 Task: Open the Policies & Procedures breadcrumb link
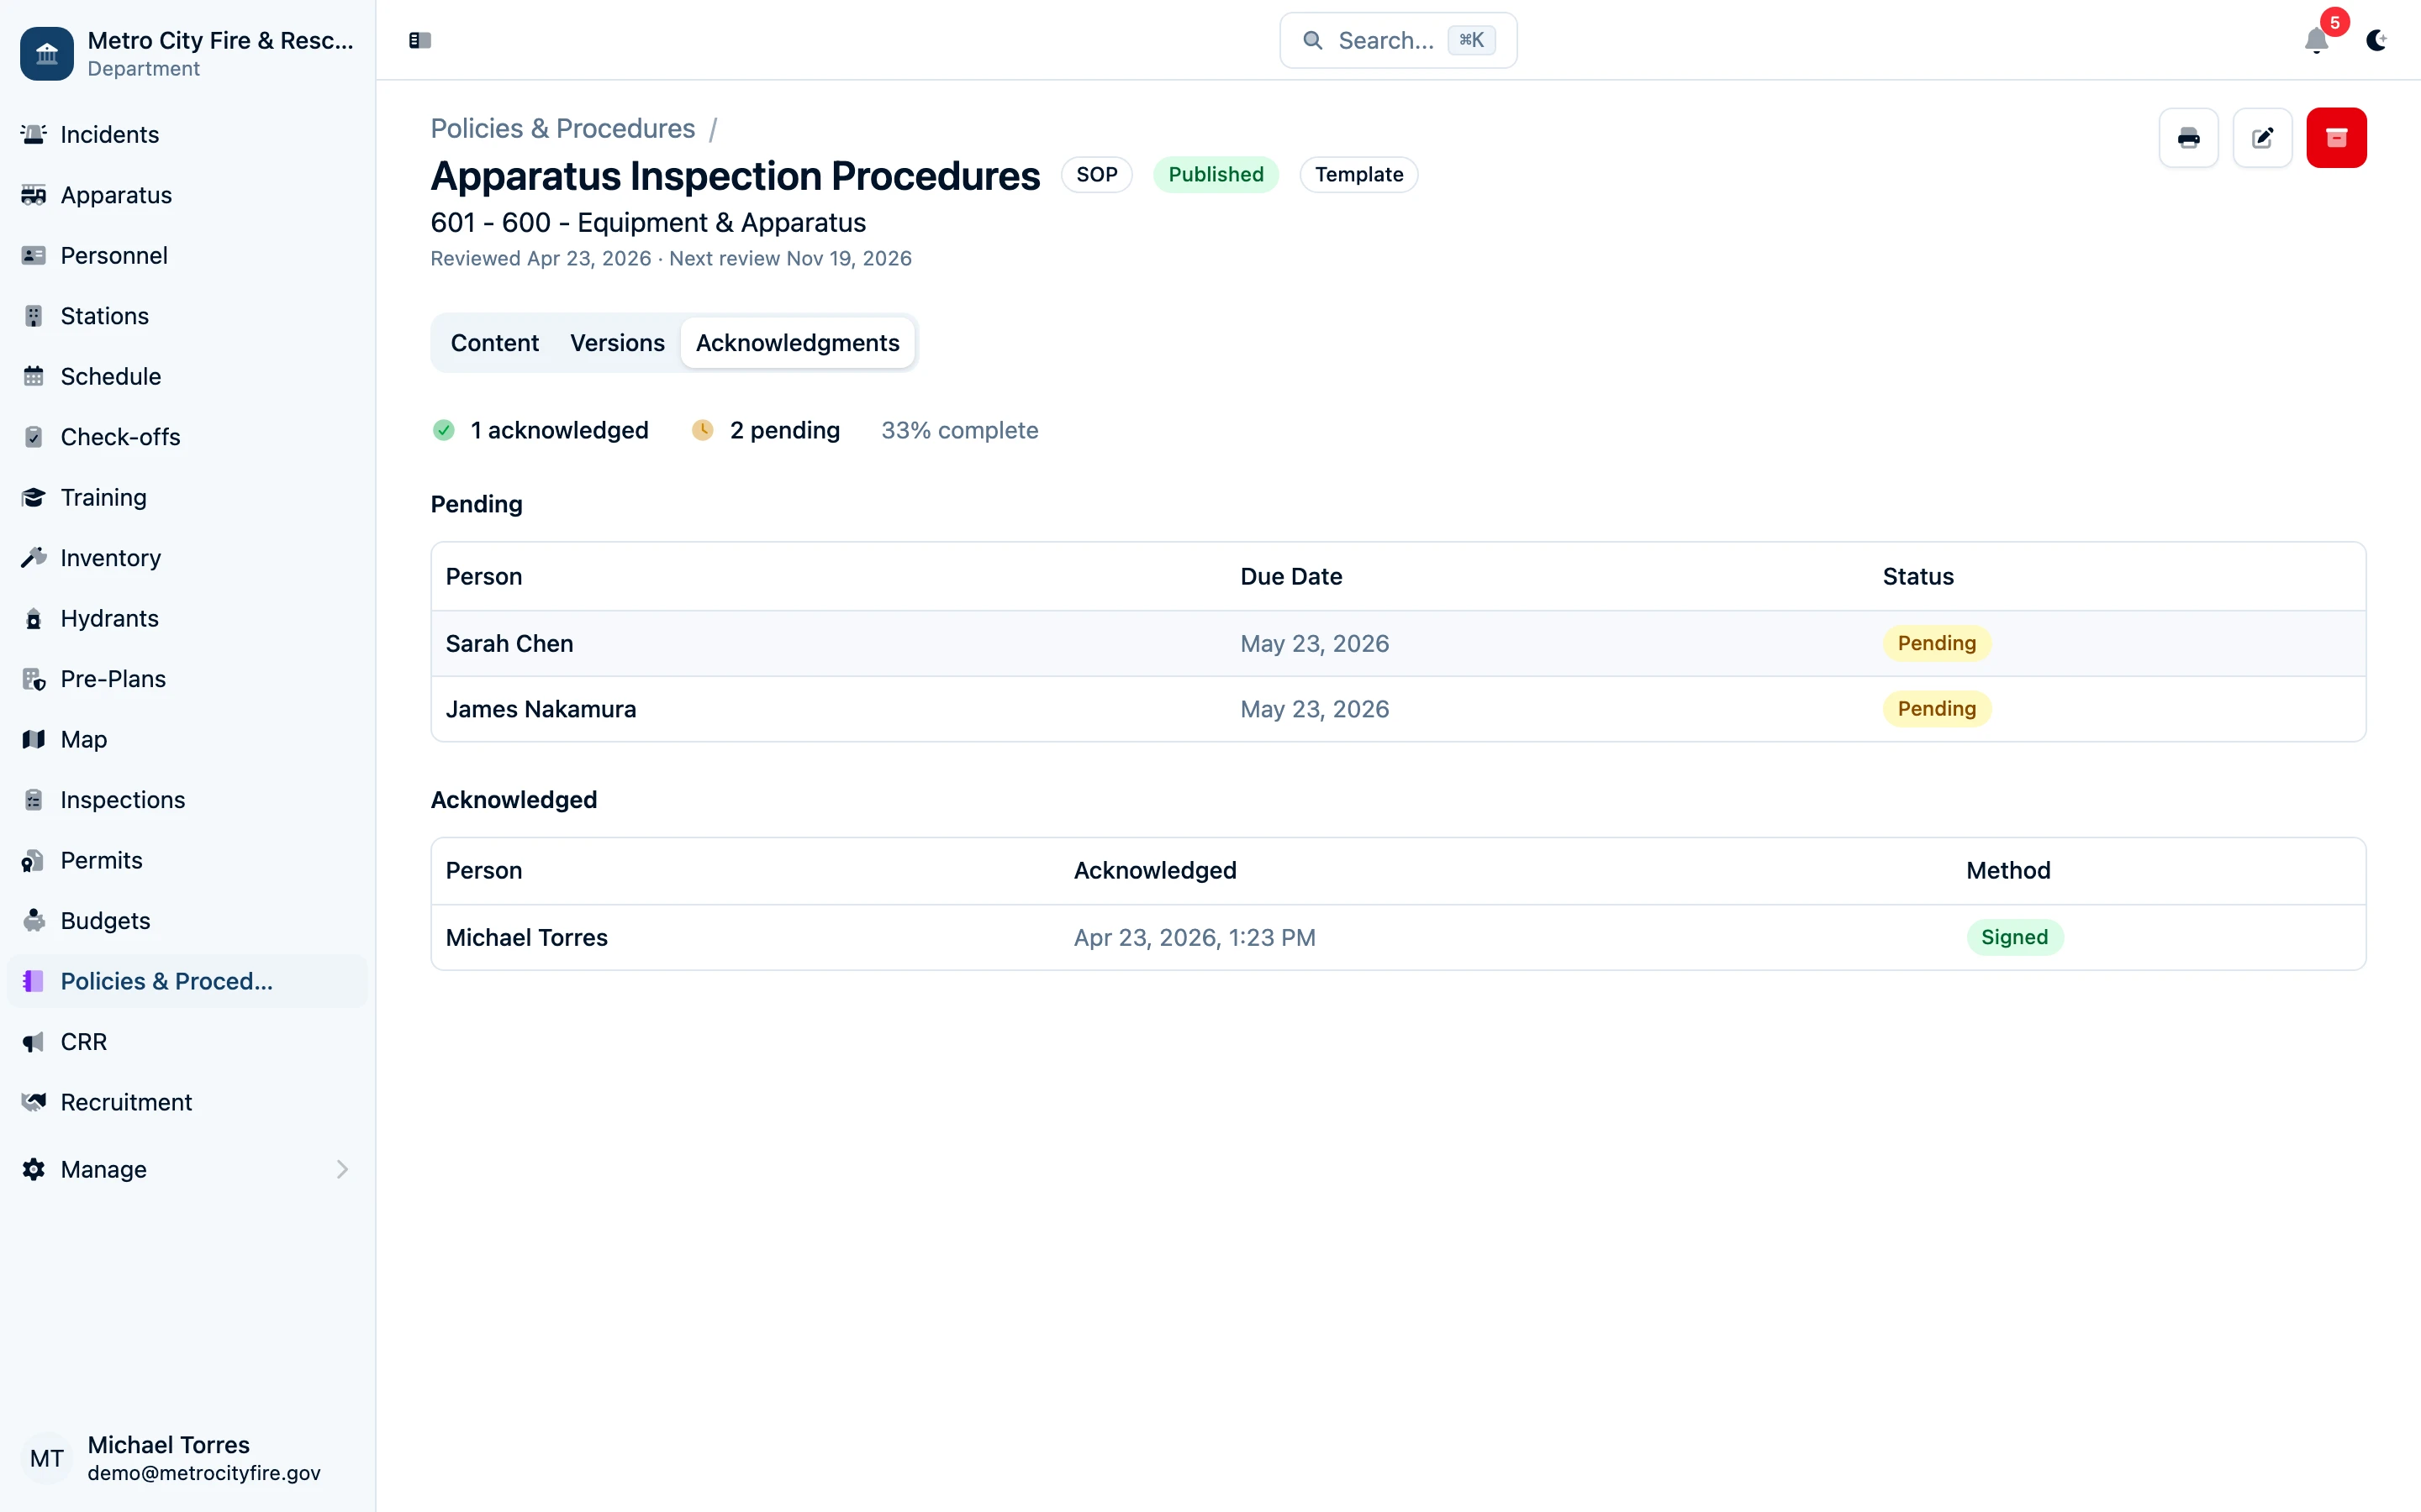562,128
